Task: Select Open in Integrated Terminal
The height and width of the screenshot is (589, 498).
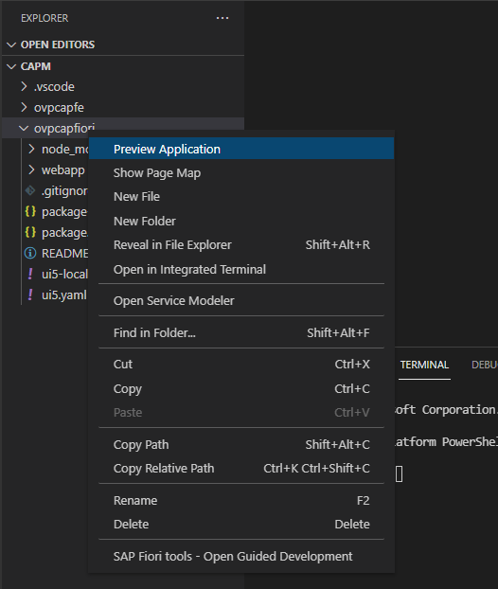Action: (241, 269)
